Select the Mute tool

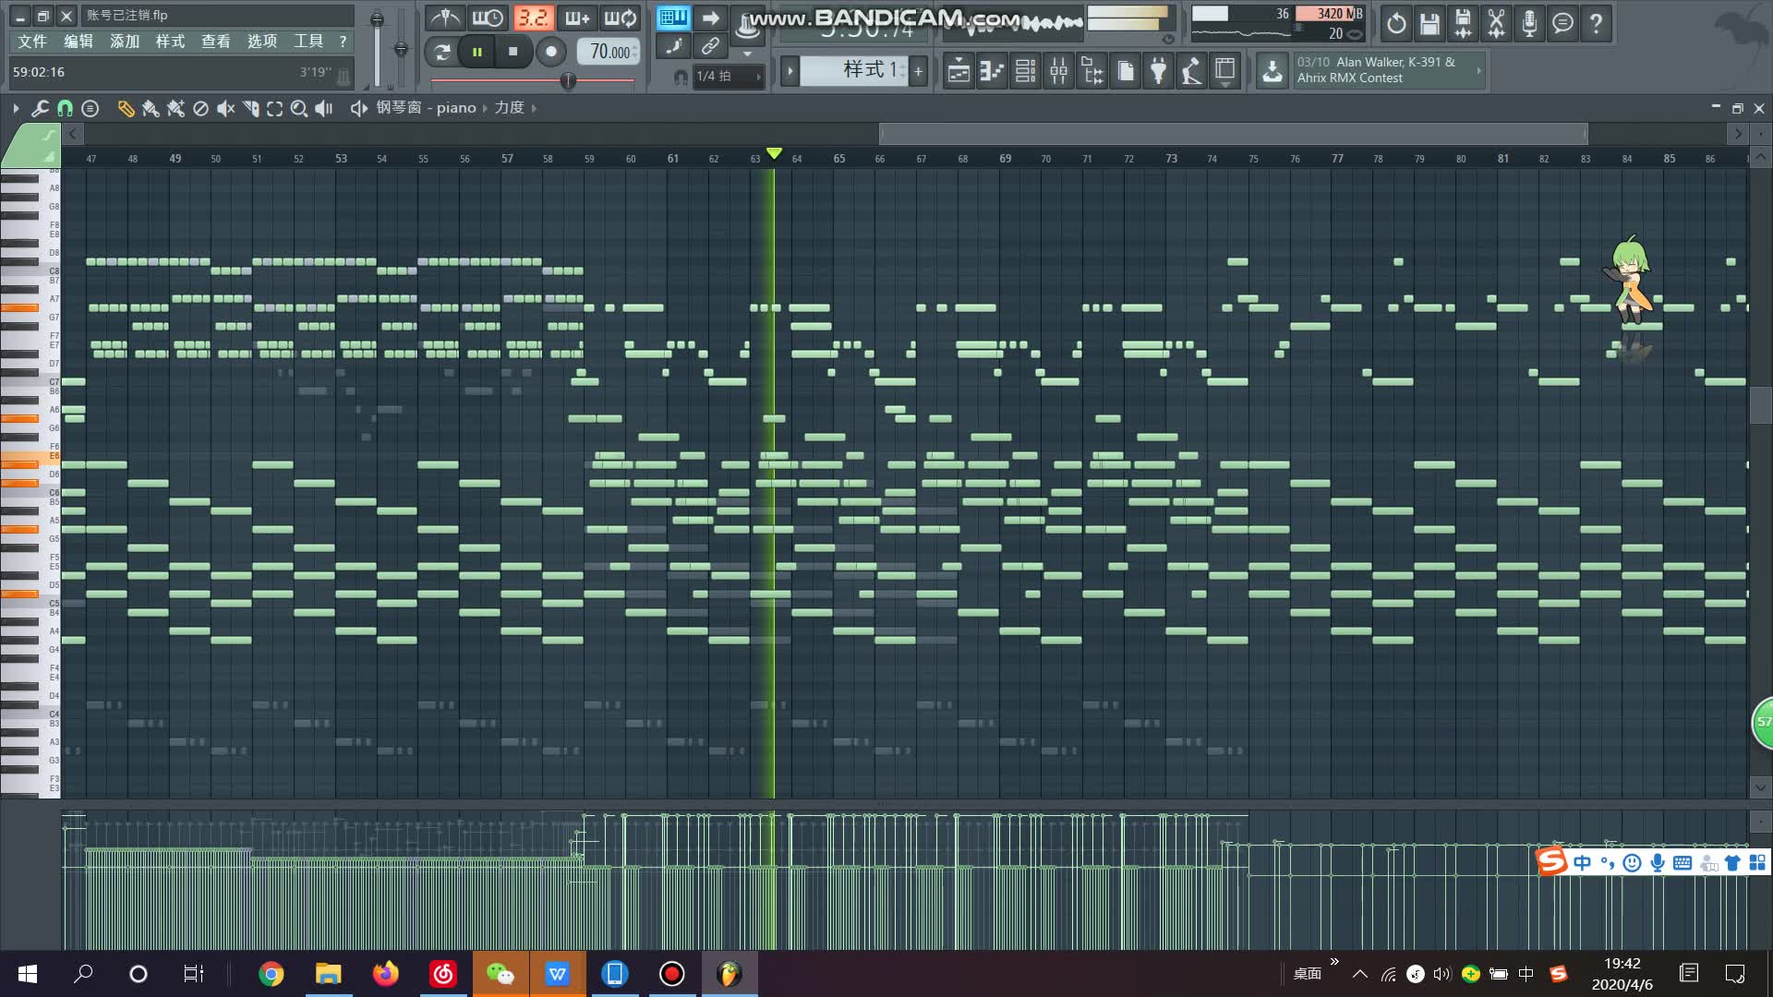point(225,108)
